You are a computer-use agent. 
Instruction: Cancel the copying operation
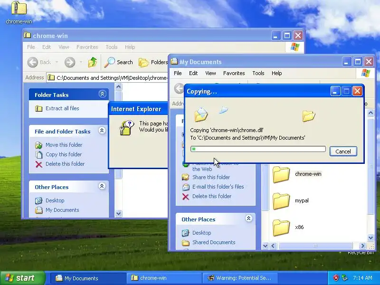pos(343,152)
